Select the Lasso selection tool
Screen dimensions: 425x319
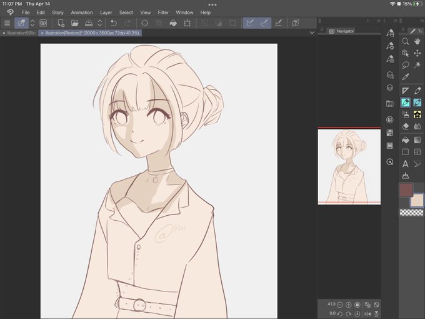coord(405,65)
